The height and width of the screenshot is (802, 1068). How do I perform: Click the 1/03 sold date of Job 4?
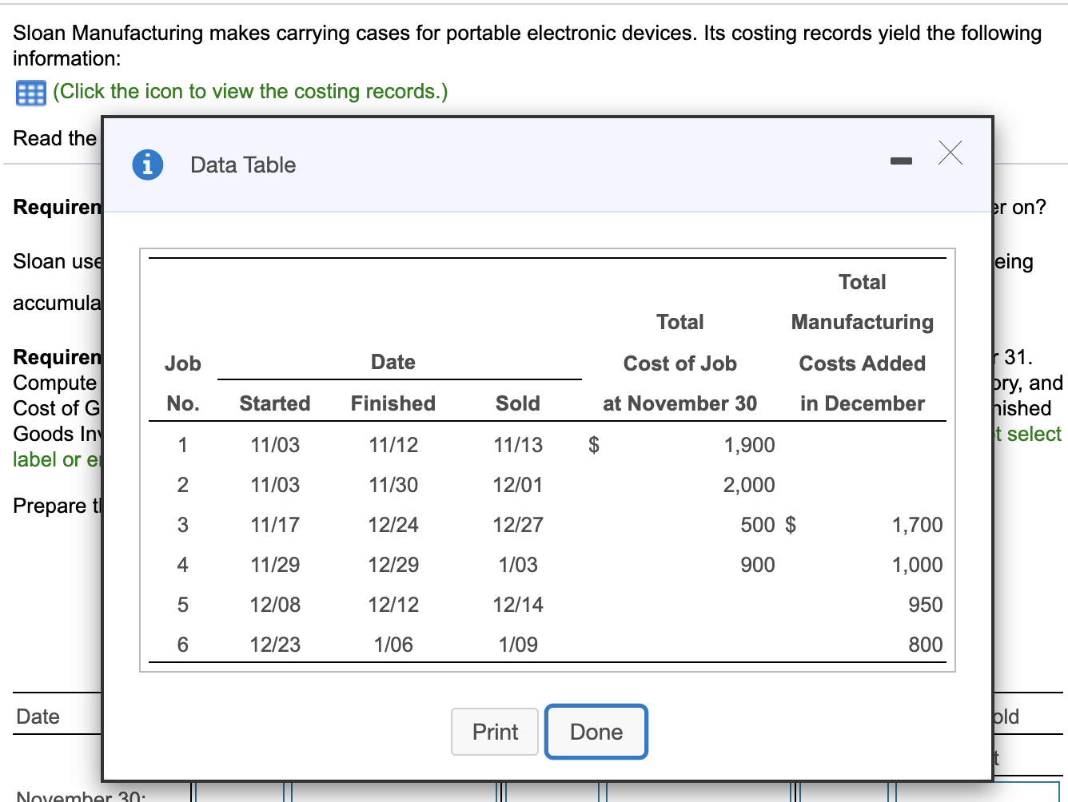[518, 565]
